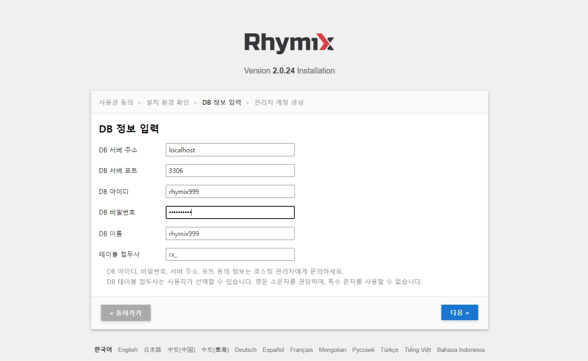Image resolution: width=588 pixels, height=361 pixels.
Task: Switch language to Español
Action: 274,350
